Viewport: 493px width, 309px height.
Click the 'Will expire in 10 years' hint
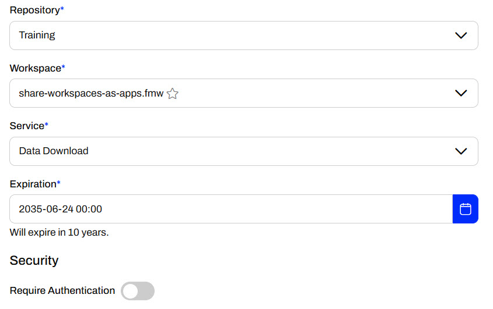point(59,232)
